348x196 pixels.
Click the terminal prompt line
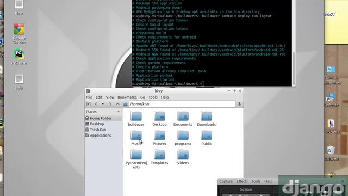click(168, 84)
